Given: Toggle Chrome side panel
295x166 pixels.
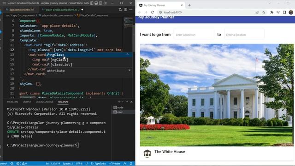Looking at the screenshot, I should coord(284,12).
